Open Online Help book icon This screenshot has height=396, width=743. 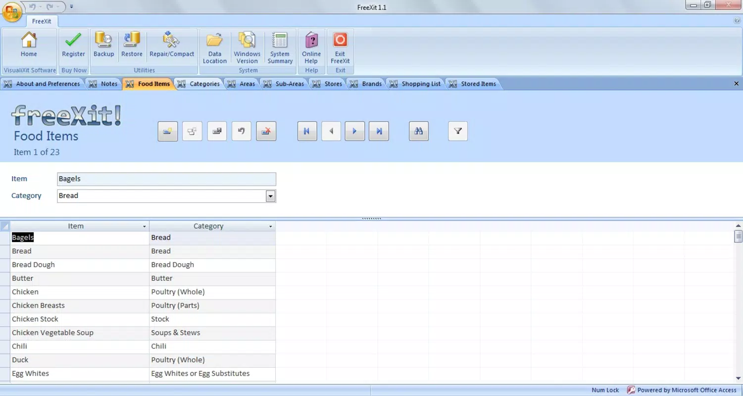coord(311,48)
